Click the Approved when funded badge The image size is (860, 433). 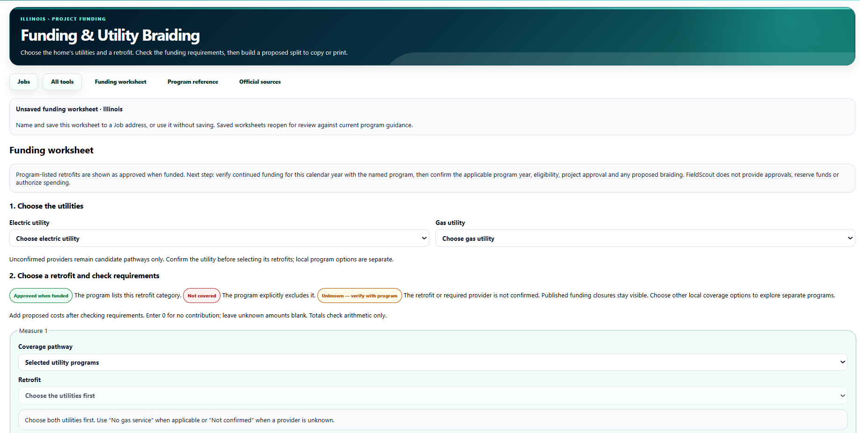coord(41,296)
